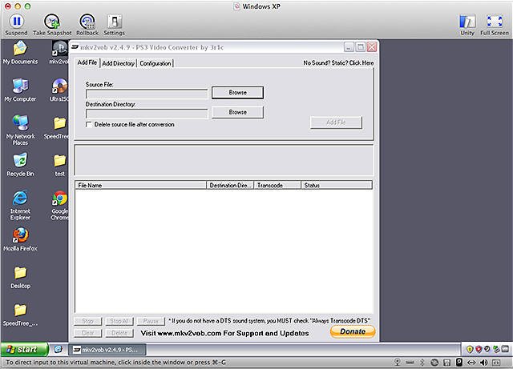Click the mkv2vob taskbar button
This screenshot has height=369, width=513.
(107, 350)
